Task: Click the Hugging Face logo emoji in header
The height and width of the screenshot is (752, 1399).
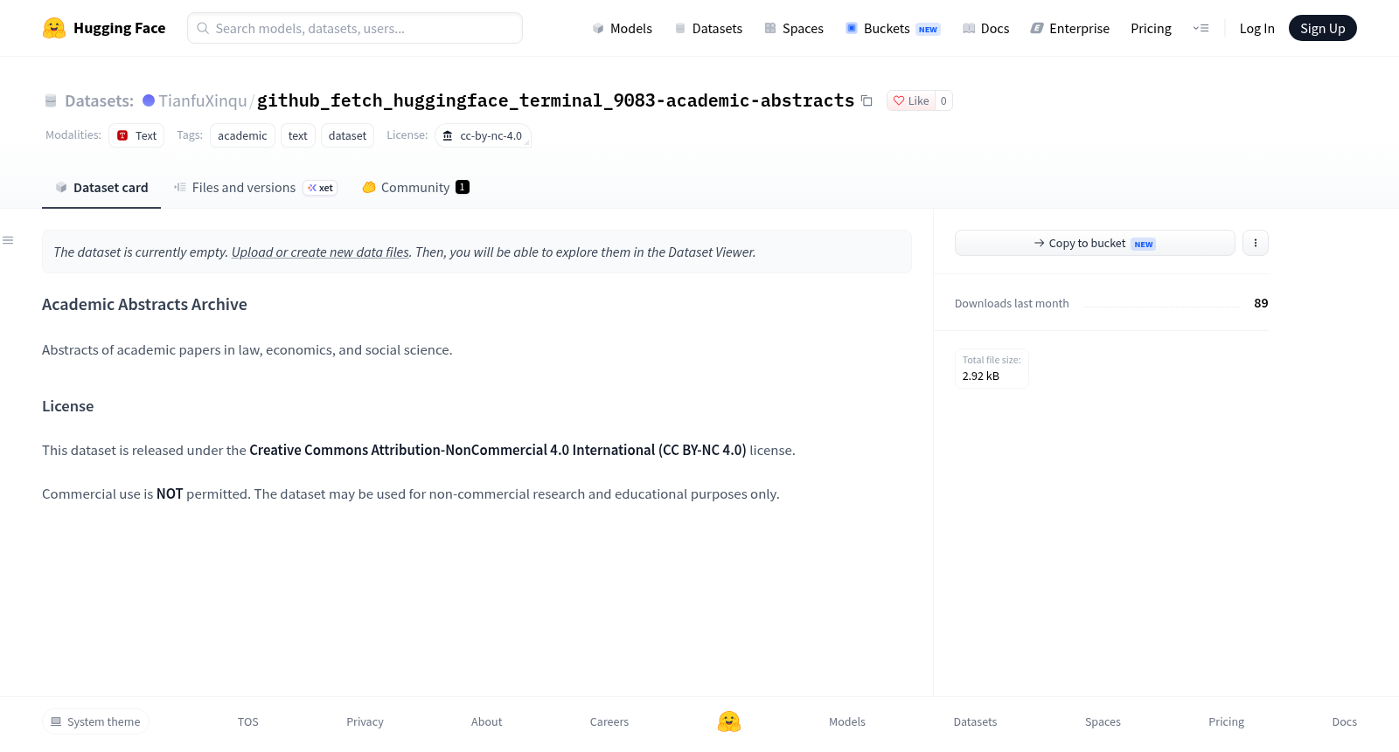Action: 54,28
